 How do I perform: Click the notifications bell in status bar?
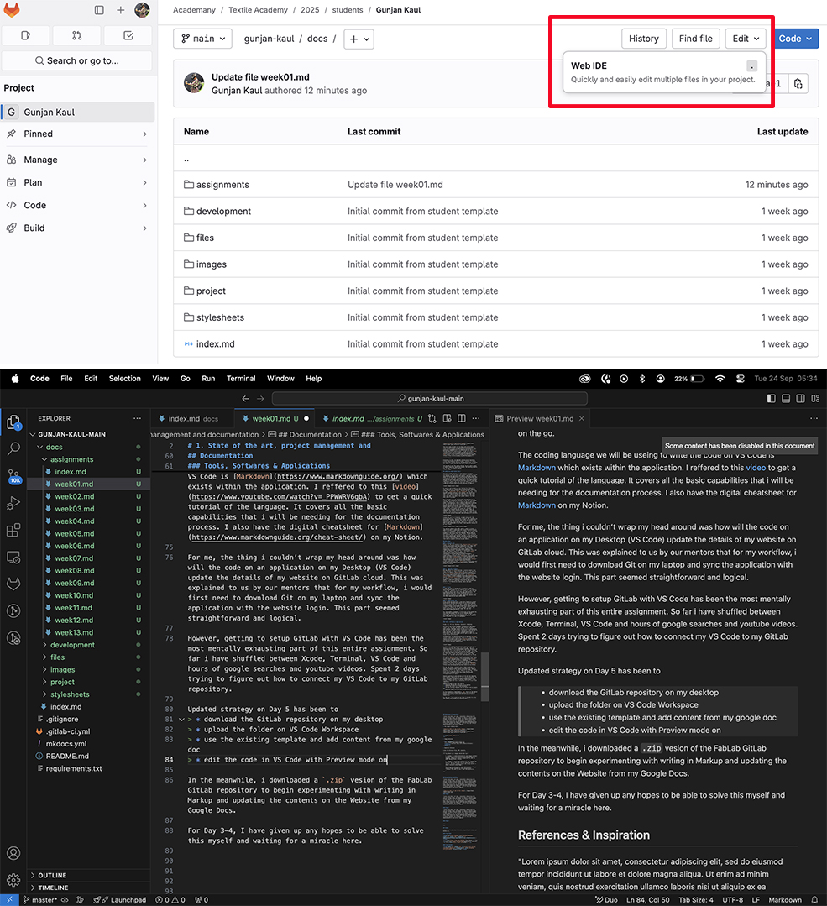point(814,899)
